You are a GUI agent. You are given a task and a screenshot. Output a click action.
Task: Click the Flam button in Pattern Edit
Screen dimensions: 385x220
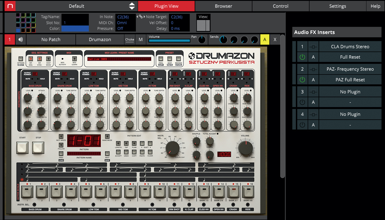134,143
